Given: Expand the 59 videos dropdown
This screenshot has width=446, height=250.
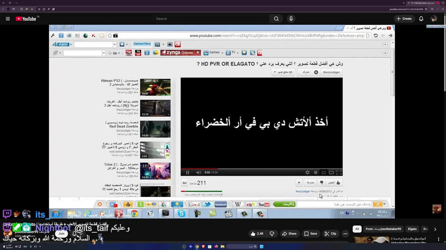Looking at the screenshot, I should click(283, 72).
